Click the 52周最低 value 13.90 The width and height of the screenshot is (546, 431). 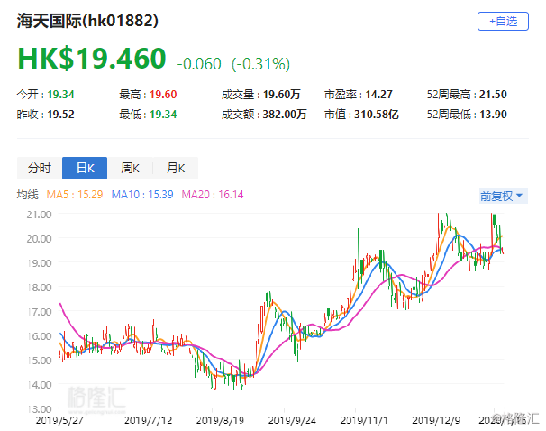tap(493, 115)
